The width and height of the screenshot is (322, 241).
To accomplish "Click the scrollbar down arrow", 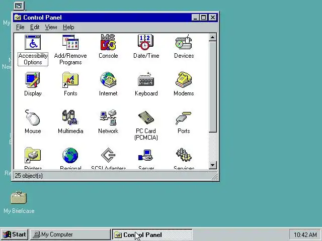I will [x=212, y=165].
